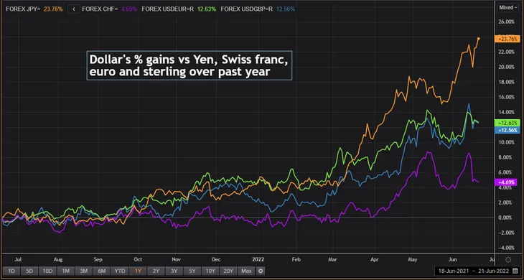Click the chart title annotation box
The height and width of the screenshot is (280, 524).
(x=190, y=65)
